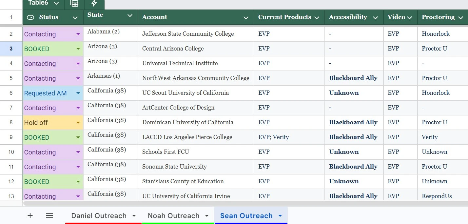
Task: Select the Universal Technical Institute cell
Action: coord(196,63)
